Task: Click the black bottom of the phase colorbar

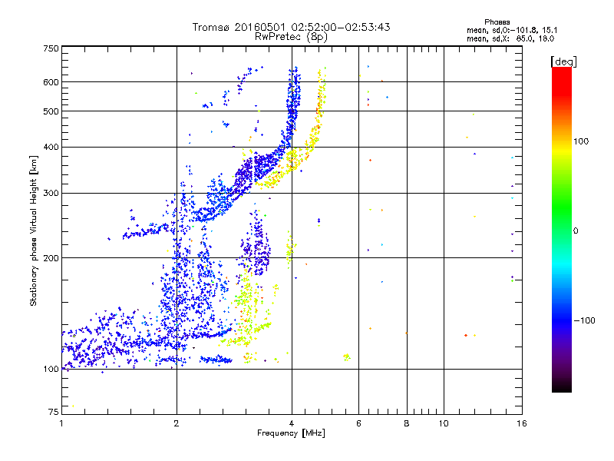Action: click(562, 386)
